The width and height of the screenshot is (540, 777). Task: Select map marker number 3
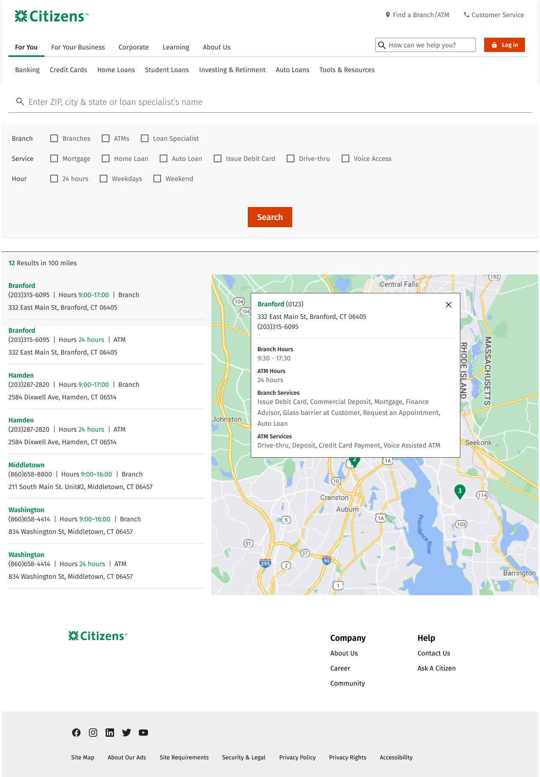pyautogui.click(x=460, y=491)
